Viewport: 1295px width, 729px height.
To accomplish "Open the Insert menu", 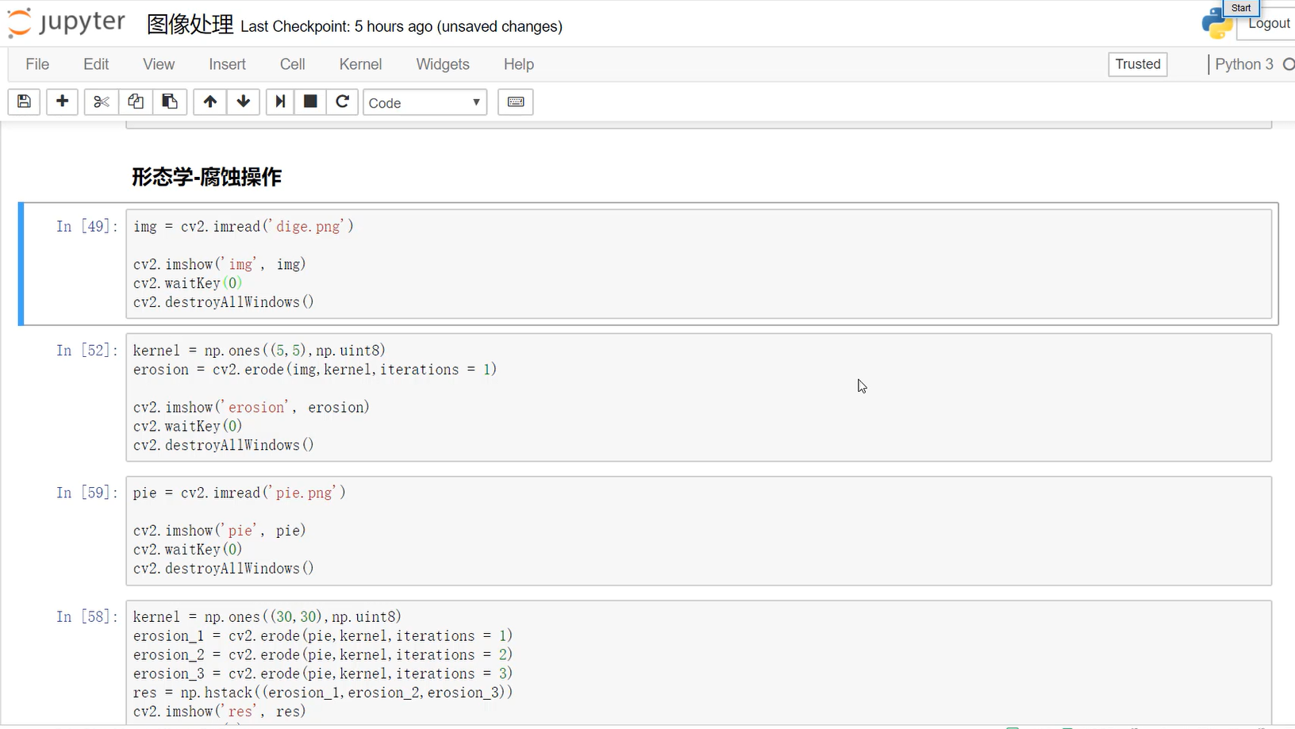I will coord(227,64).
